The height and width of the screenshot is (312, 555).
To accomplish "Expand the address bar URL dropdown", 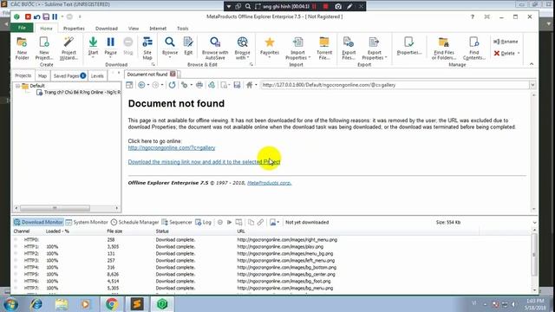I will click(532, 85).
